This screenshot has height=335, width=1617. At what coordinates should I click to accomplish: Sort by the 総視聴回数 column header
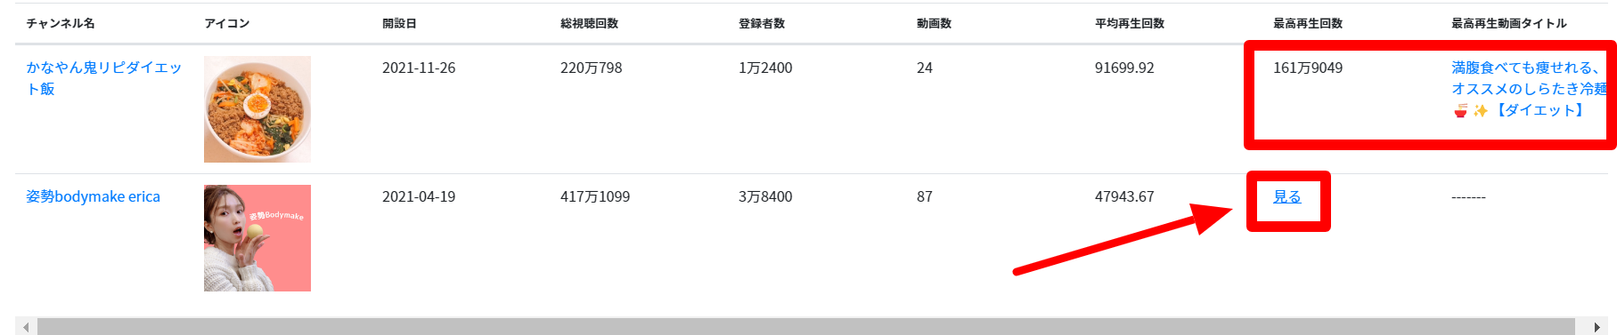click(x=589, y=23)
